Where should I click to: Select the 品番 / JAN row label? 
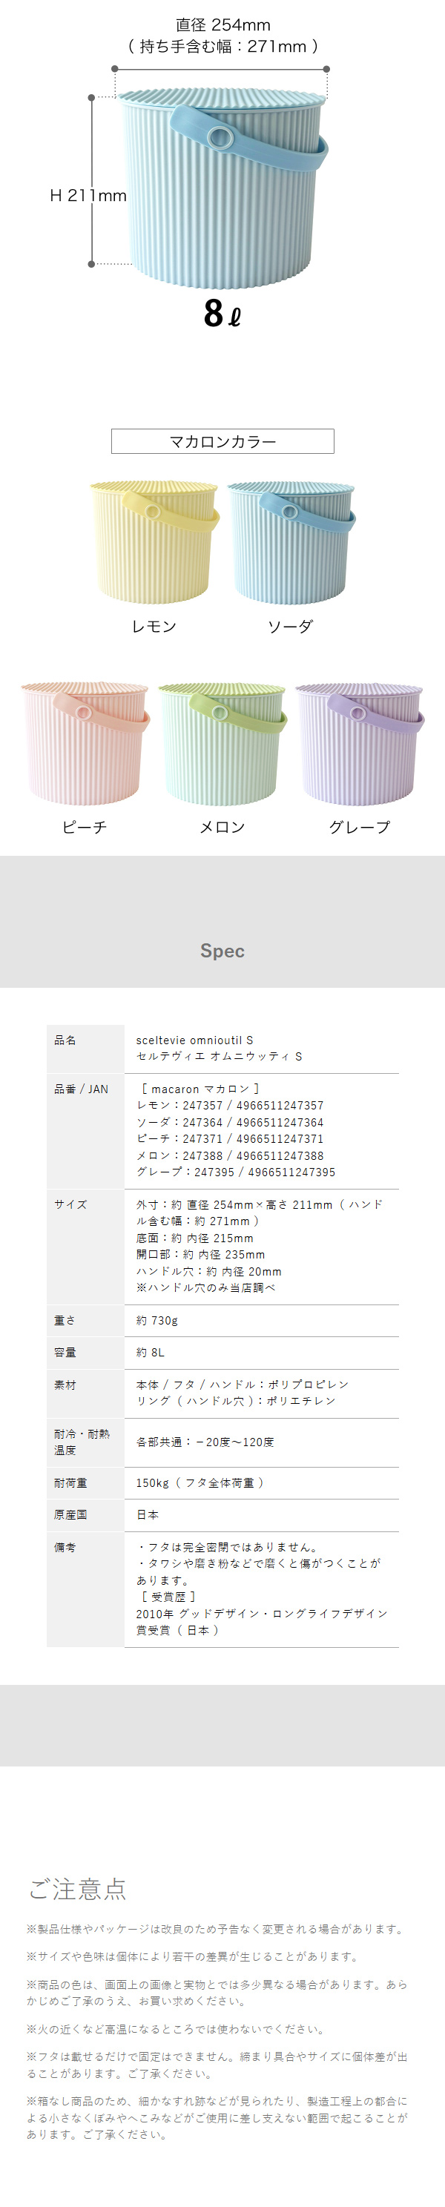point(81,1089)
